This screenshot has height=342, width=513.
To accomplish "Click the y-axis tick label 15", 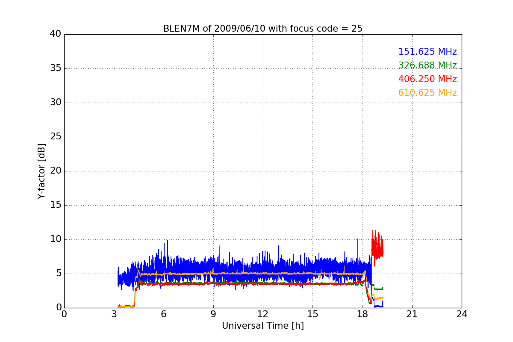I will pos(56,205).
